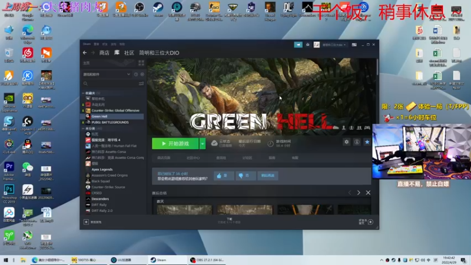The width and height of the screenshot is (471, 265).
Task: Select Black Squad in library list
Action: point(101,181)
